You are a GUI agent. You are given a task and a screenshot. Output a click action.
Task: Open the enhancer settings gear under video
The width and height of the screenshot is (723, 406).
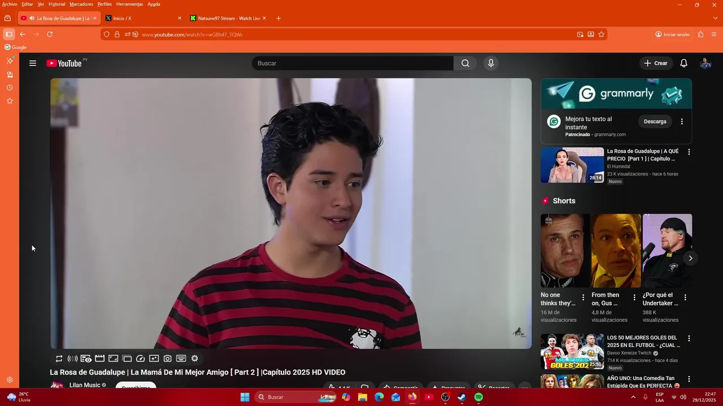click(x=195, y=359)
